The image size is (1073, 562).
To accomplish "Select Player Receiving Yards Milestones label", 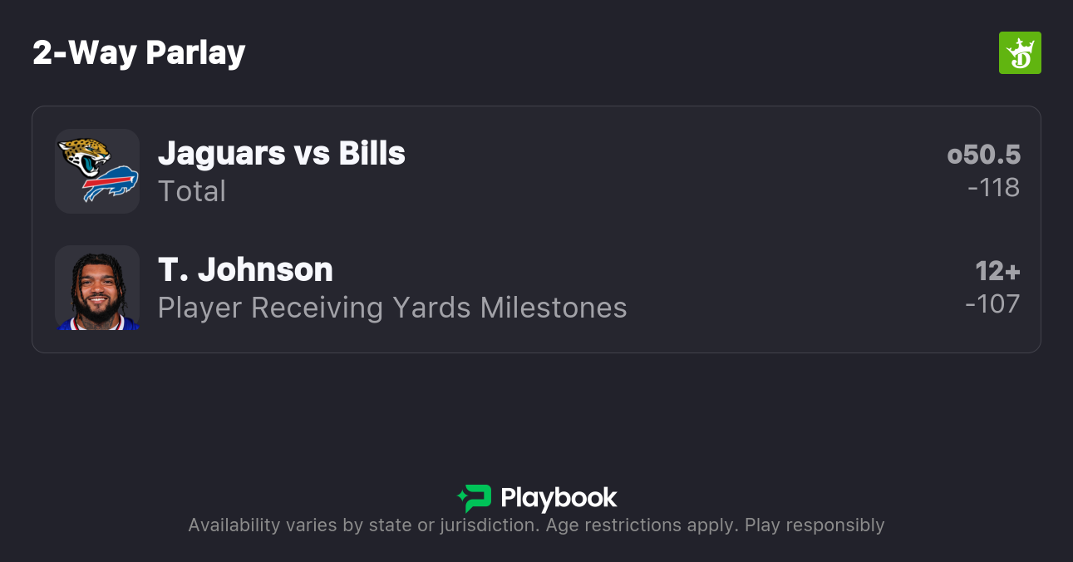I will click(392, 308).
